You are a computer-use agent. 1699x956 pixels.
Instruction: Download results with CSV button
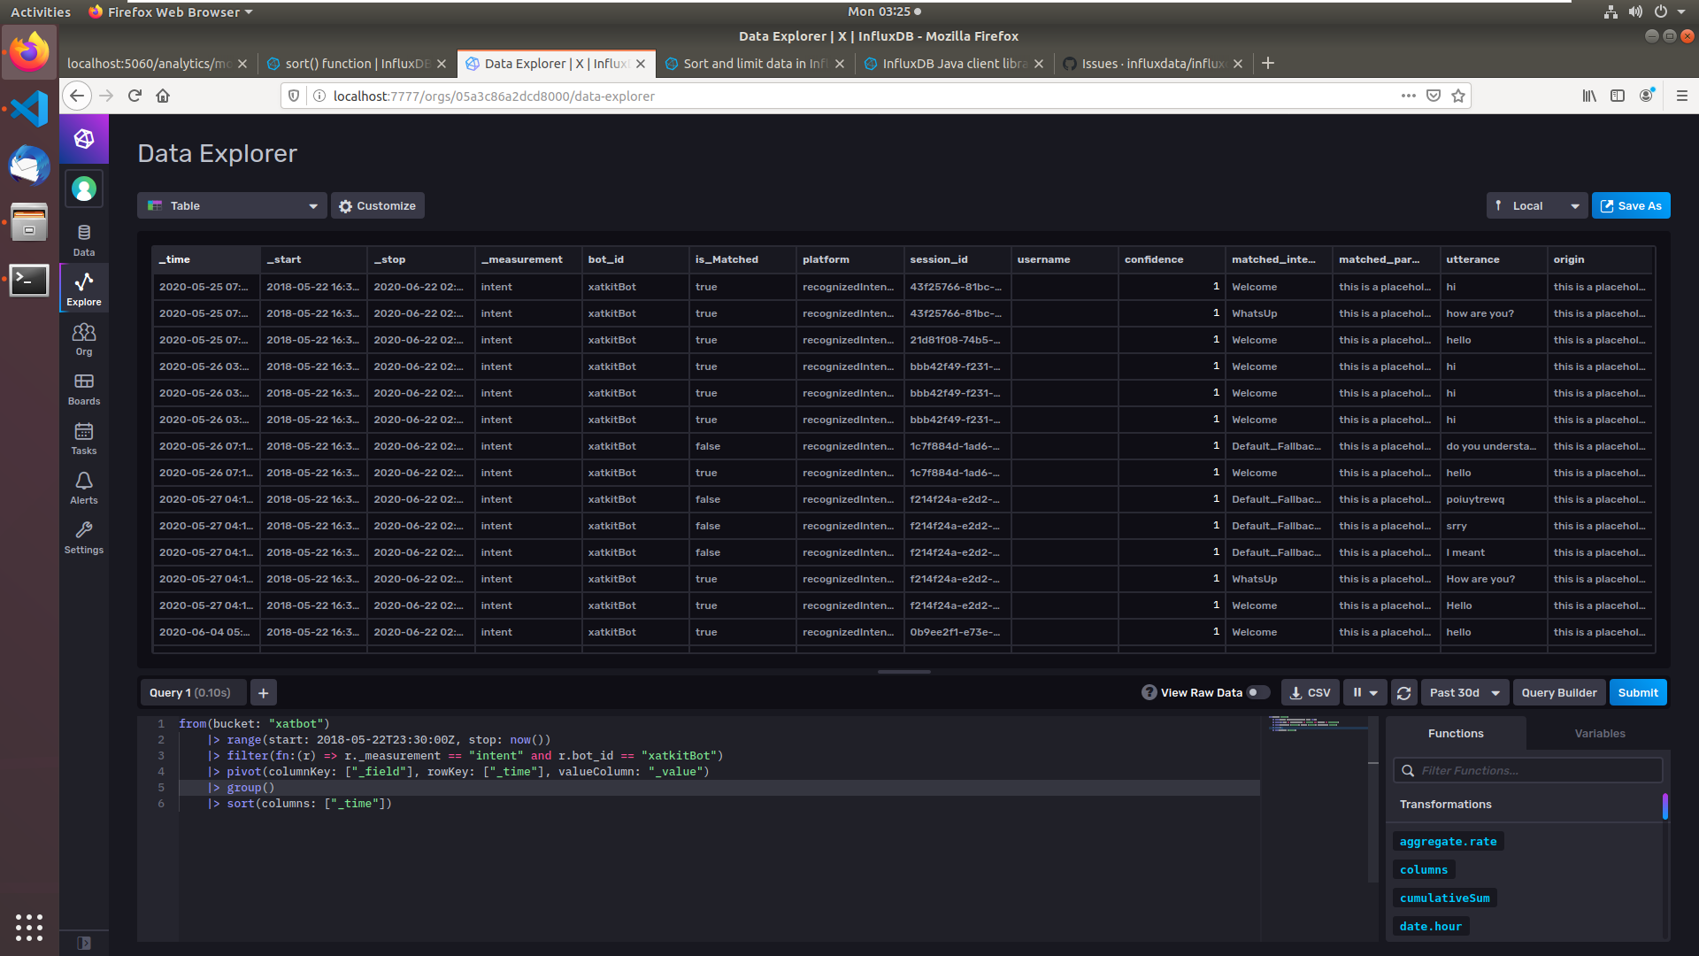pyautogui.click(x=1311, y=693)
